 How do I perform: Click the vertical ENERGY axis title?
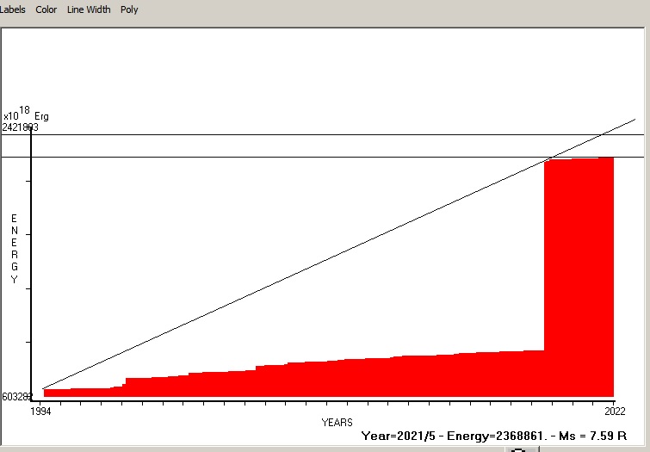(x=14, y=250)
